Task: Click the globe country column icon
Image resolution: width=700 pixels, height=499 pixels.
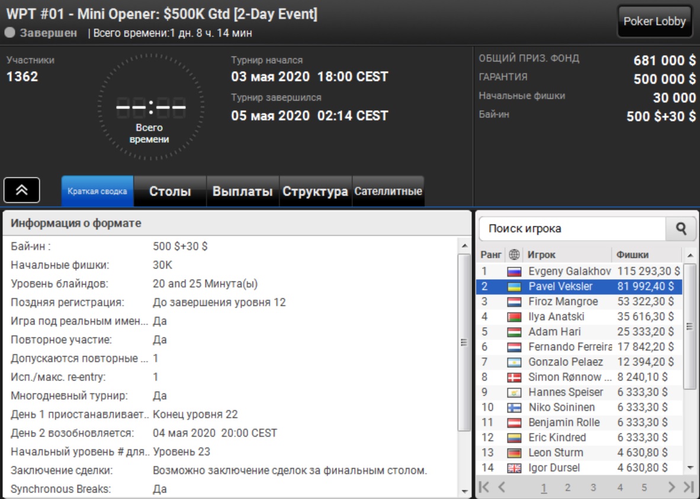Action: [514, 255]
